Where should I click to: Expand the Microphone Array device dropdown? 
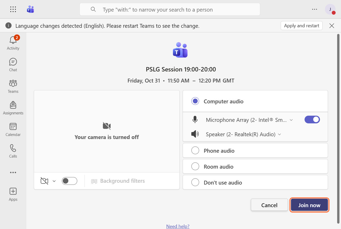click(x=291, y=120)
